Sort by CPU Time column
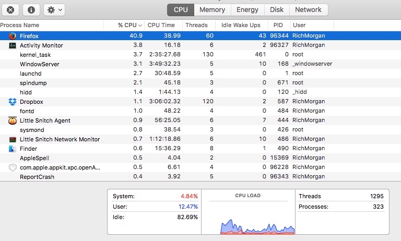 [163, 25]
